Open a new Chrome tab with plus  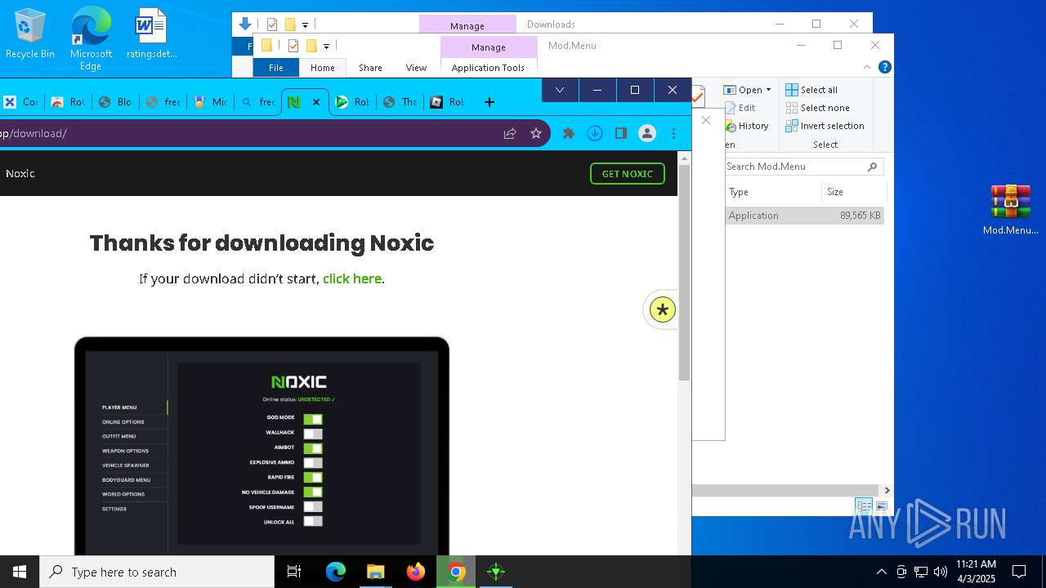[489, 102]
